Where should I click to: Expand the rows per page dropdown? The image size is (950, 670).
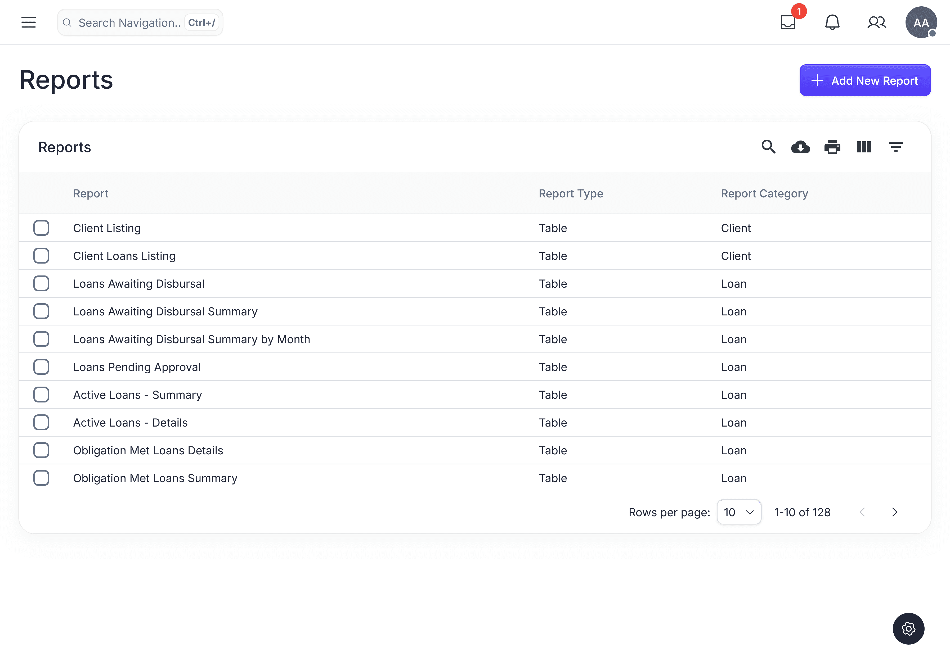click(x=739, y=513)
